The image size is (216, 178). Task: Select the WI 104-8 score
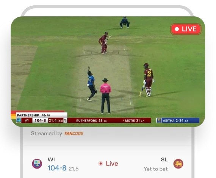[x=57, y=168]
